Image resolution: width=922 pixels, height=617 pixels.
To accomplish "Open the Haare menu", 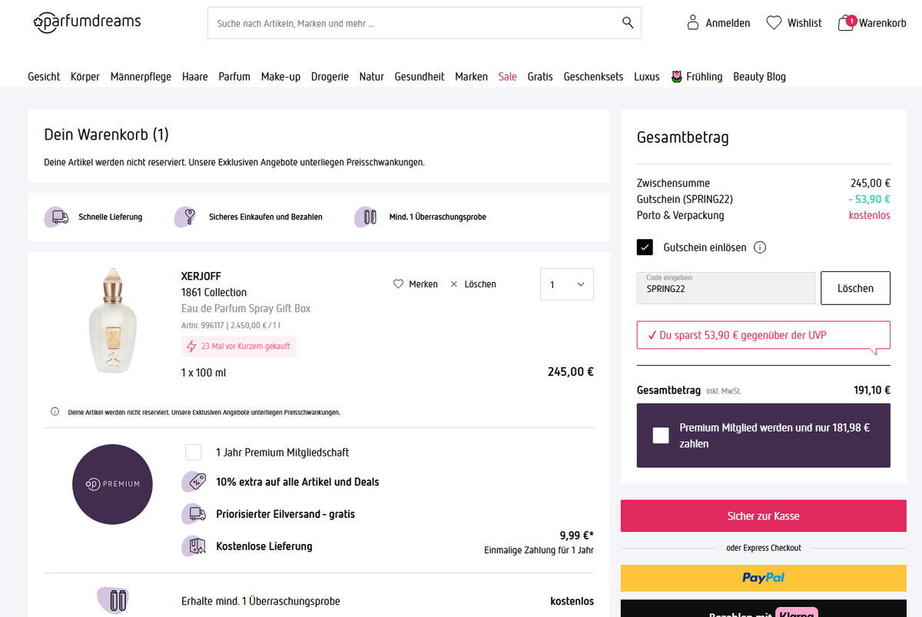I will coord(195,77).
